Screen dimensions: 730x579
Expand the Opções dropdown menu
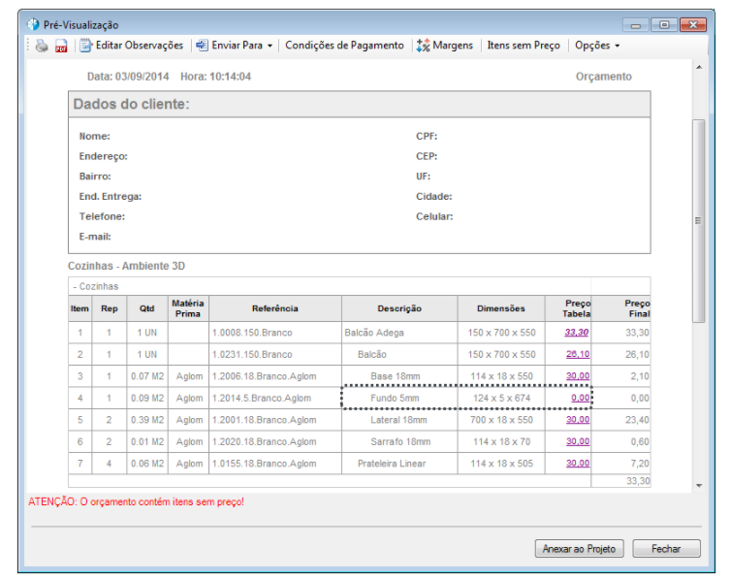point(597,46)
